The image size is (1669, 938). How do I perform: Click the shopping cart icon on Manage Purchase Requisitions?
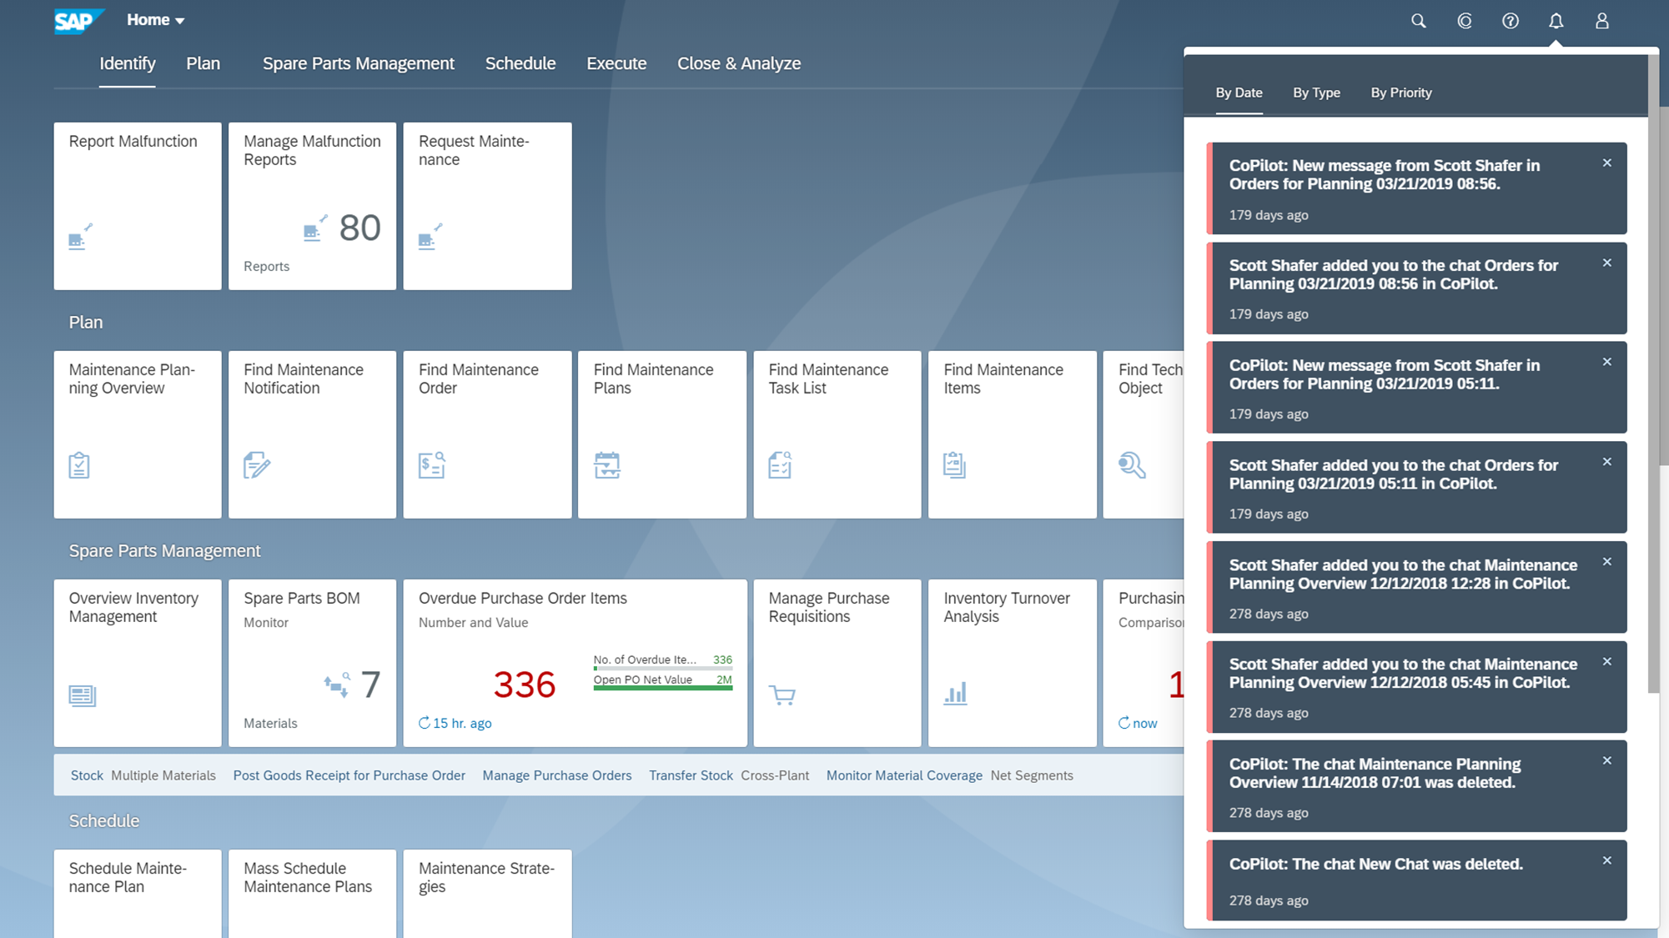782,695
